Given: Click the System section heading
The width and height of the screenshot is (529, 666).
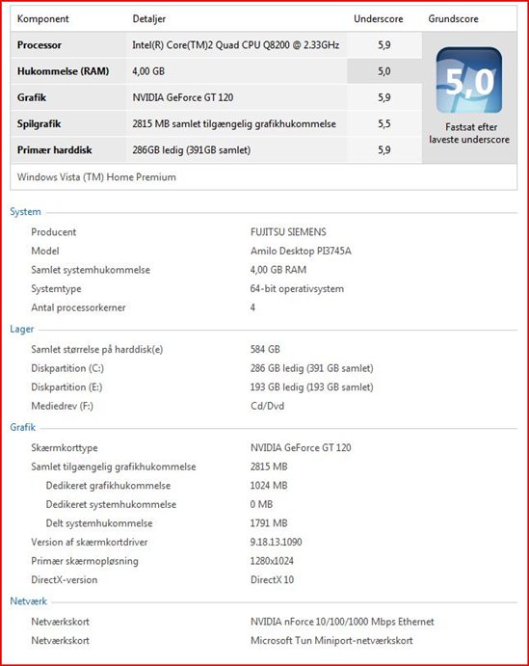Looking at the screenshot, I should 25,211.
